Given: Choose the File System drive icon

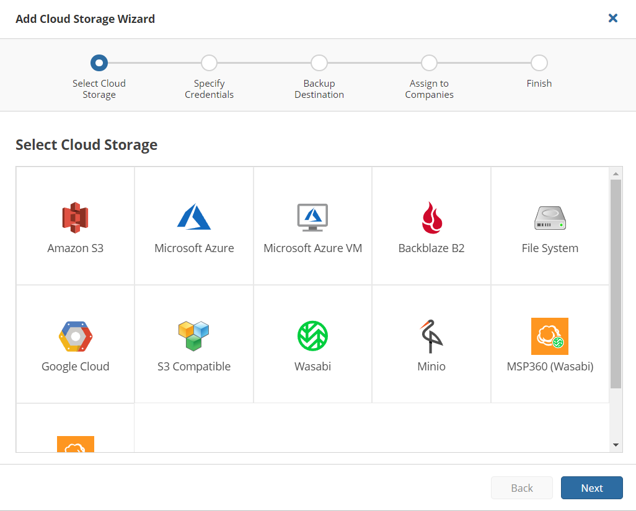Looking at the screenshot, I should (550, 218).
